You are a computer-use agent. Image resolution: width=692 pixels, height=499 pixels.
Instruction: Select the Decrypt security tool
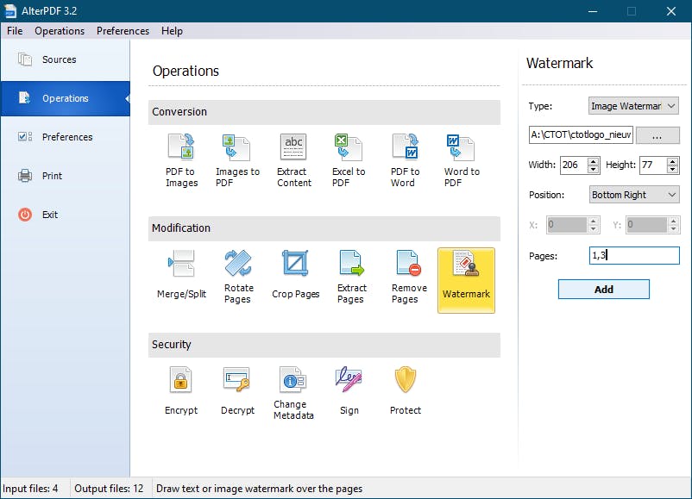tap(237, 391)
